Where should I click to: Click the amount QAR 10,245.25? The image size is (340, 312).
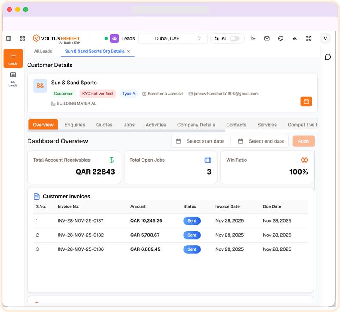coord(146,221)
